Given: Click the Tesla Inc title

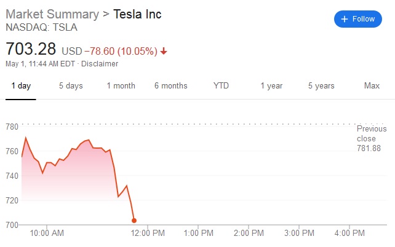Looking at the screenshot, I should point(138,14).
